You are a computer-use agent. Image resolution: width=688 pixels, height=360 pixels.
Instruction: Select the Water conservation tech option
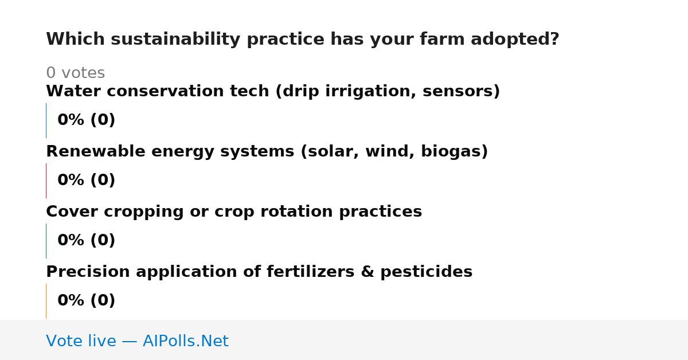coord(273,92)
